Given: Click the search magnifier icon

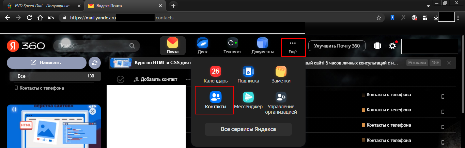Looking at the screenshot, I should tap(132, 46).
